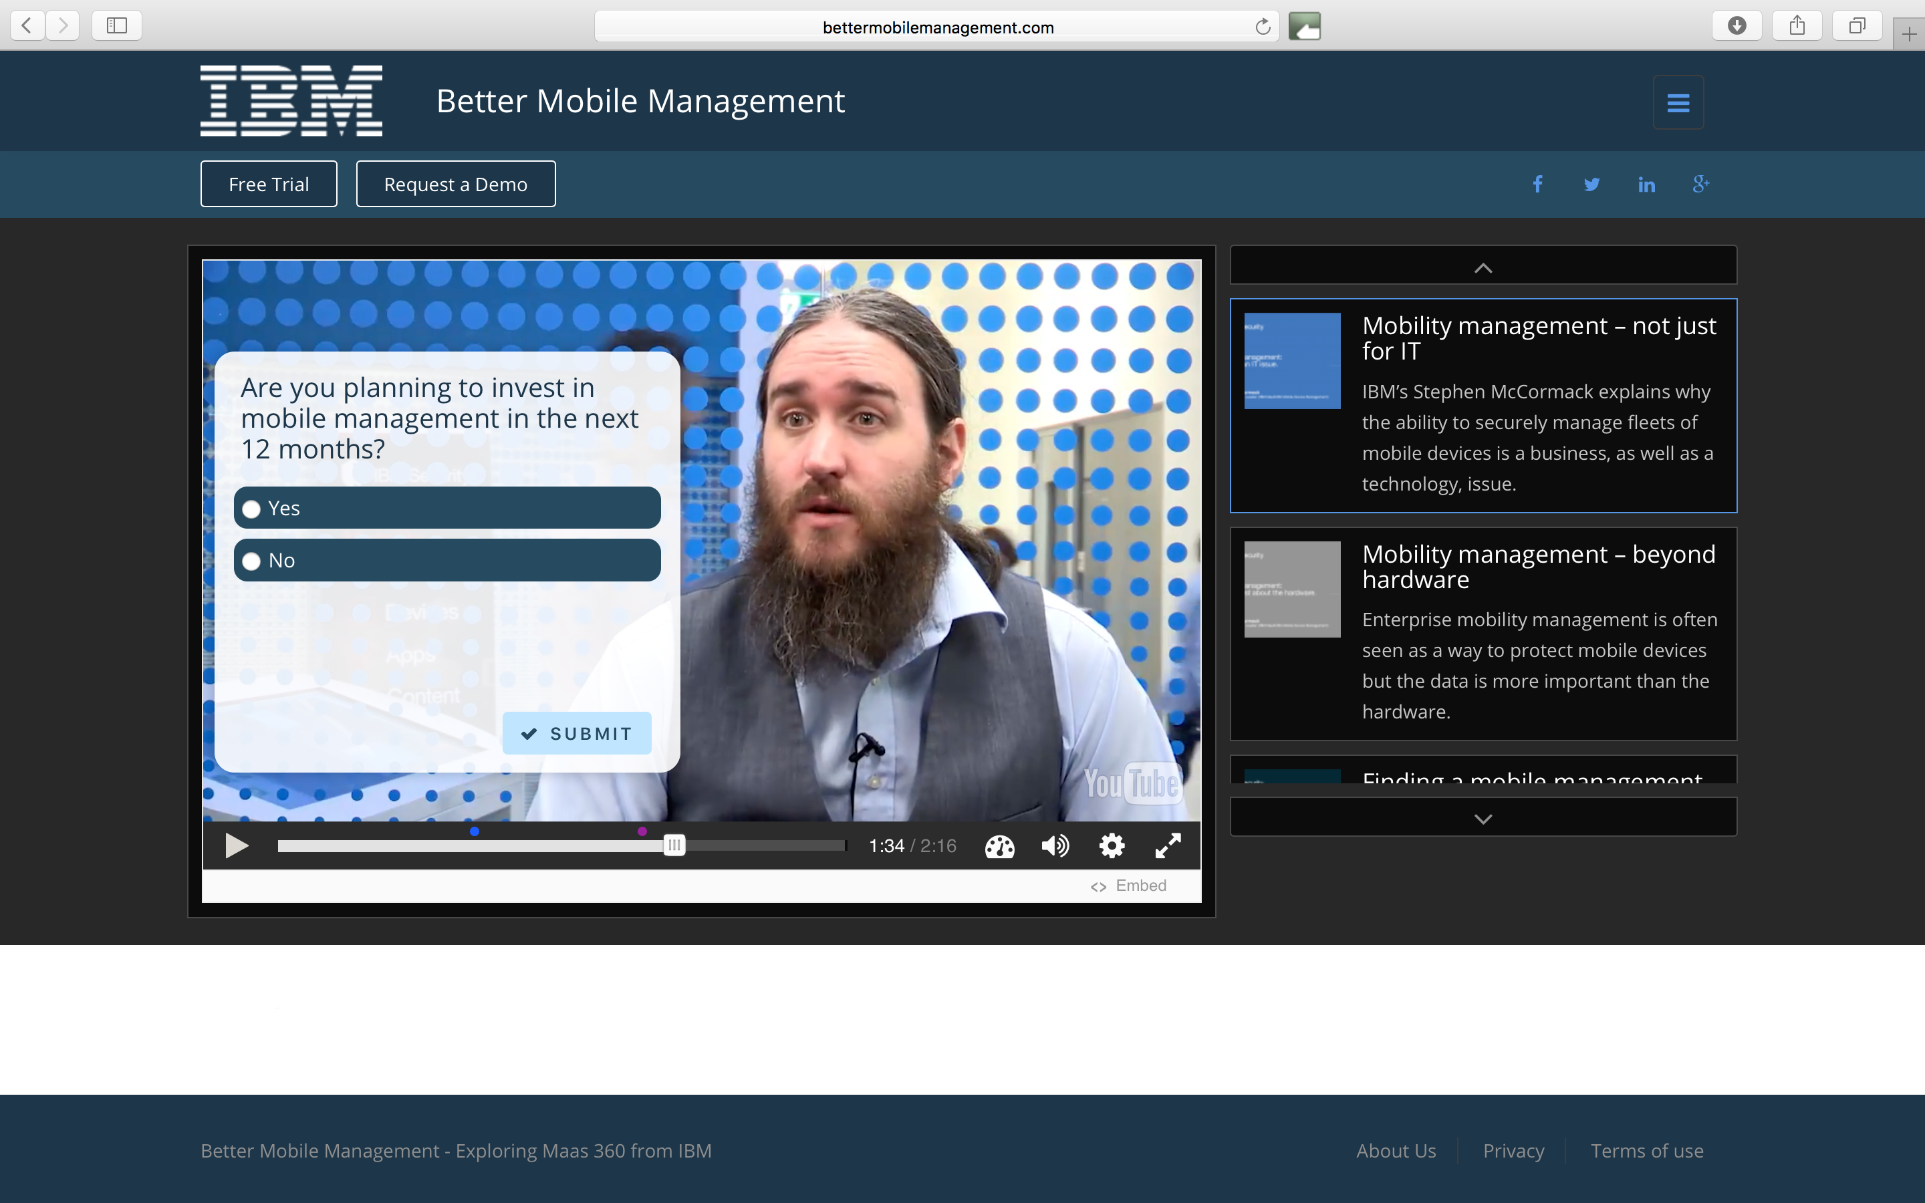Submit the poll answer
Image resolution: width=1925 pixels, height=1203 pixels.
tap(577, 732)
